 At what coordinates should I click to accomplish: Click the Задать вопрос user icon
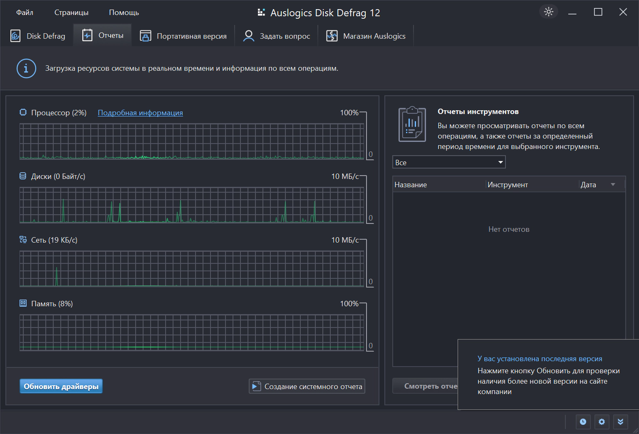pos(249,36)
